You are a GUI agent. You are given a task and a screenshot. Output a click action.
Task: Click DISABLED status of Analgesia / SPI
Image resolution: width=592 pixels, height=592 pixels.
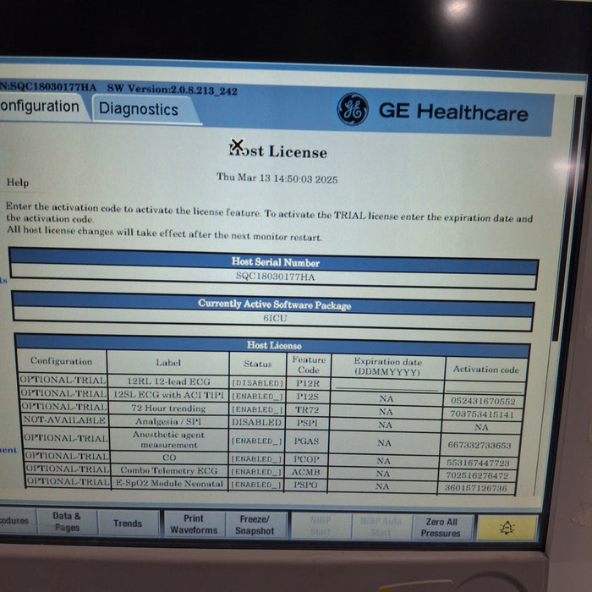tap(257, 422)
